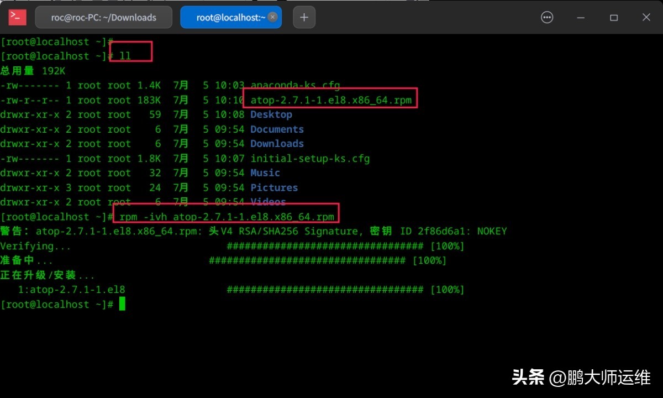Close the root@localhost:~ tab

point(272,17)
